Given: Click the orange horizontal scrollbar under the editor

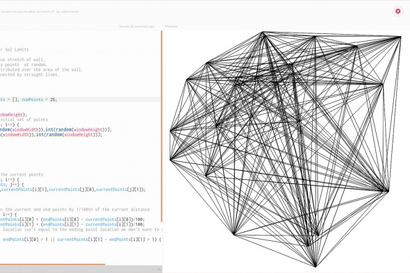Looking at the screenshot, I should 52,265.
